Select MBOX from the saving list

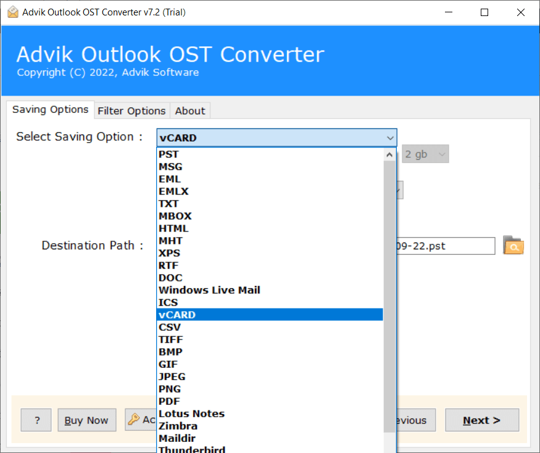pos(270,216)
